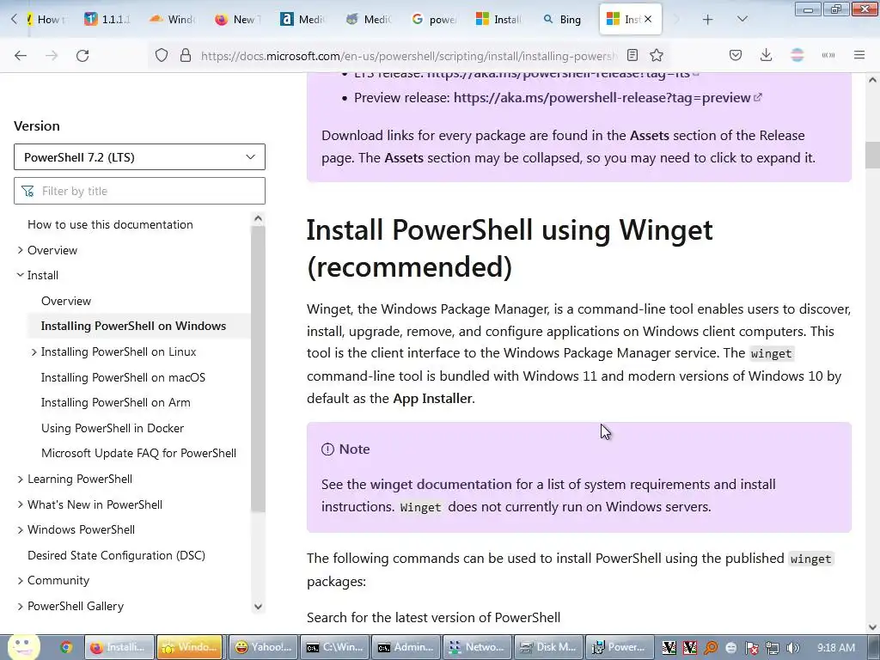Switch to Network taskbar window
880x660 pixels.
(x=478, y=648)
